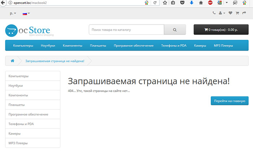Select Програмное обеспечение in the sidebar list
Image resolution: width=253 pixels, height=153 pixels.
pos(33,114)
